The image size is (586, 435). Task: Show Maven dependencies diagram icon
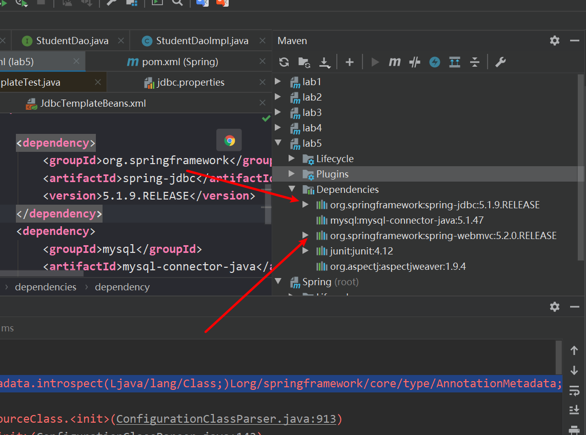tap(455, 62)
